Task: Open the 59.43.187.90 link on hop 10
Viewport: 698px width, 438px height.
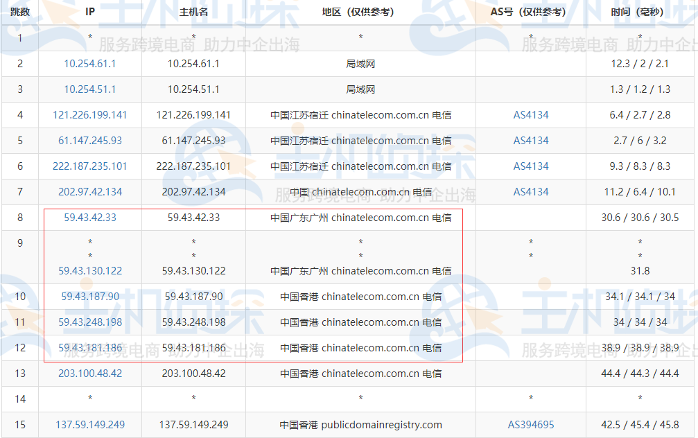Action: click(89, 296)
